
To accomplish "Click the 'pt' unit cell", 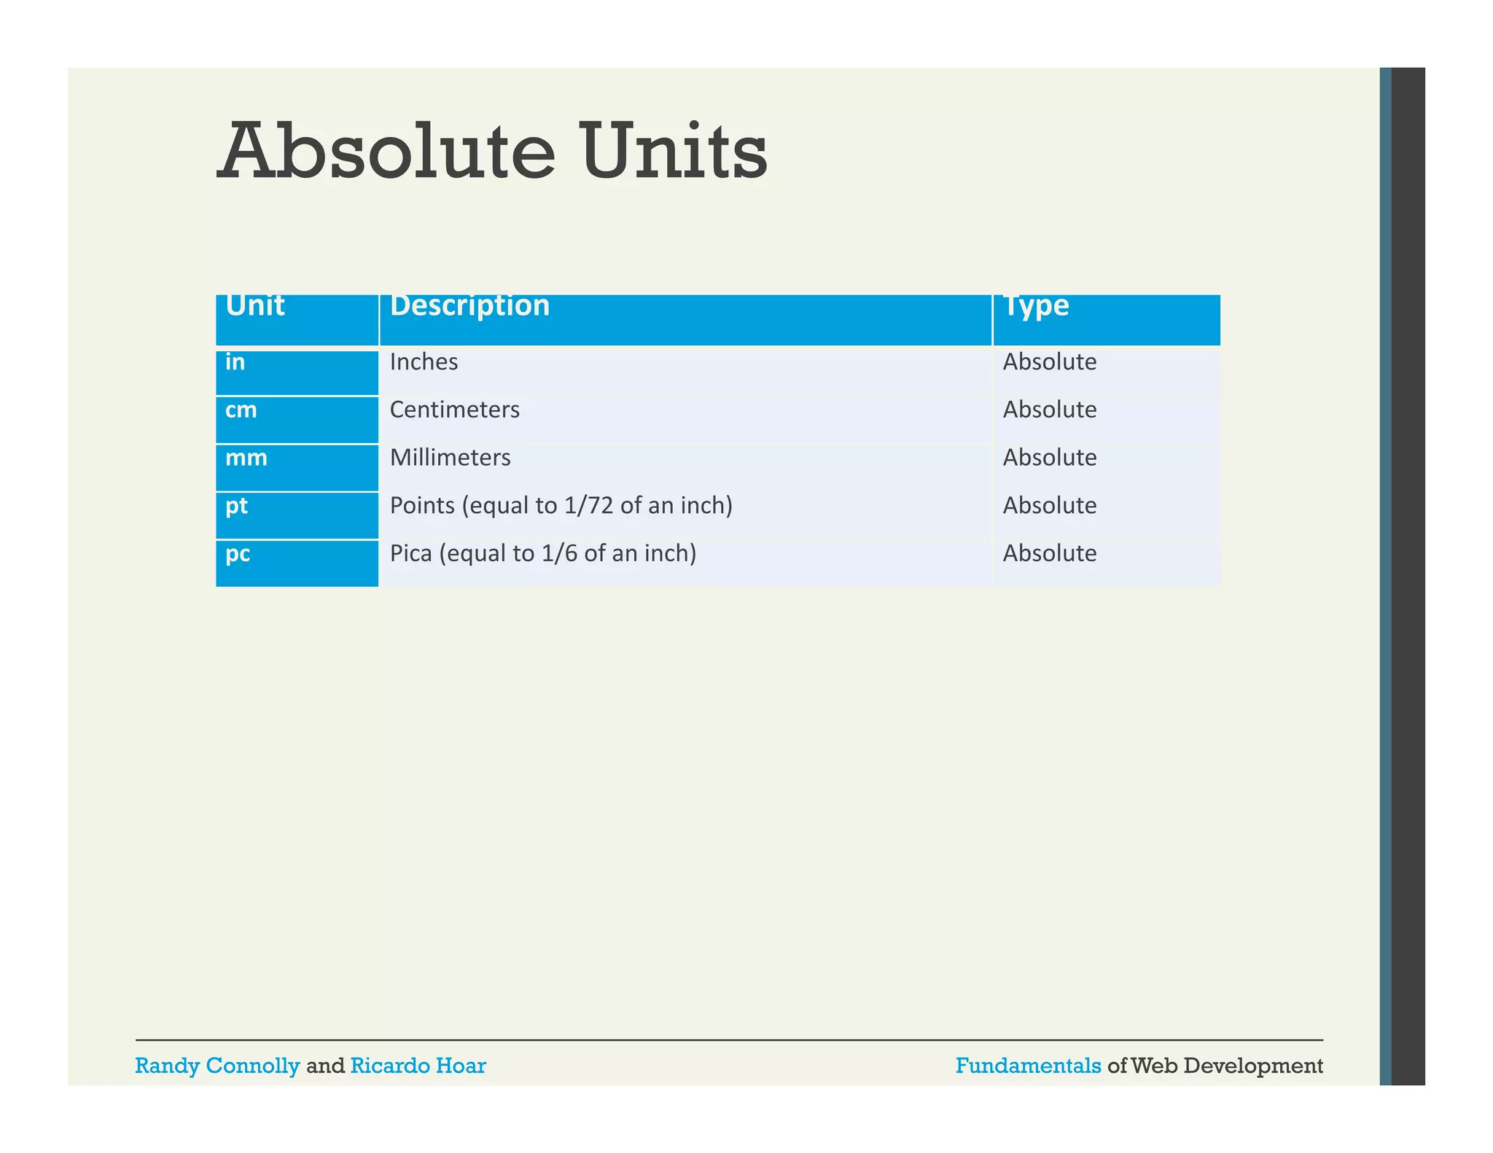I will [x=297, y=516].
